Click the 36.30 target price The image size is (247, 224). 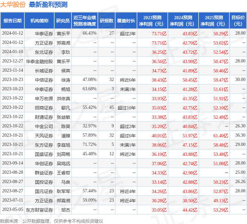pyautogui.click(x=240, y=135)
